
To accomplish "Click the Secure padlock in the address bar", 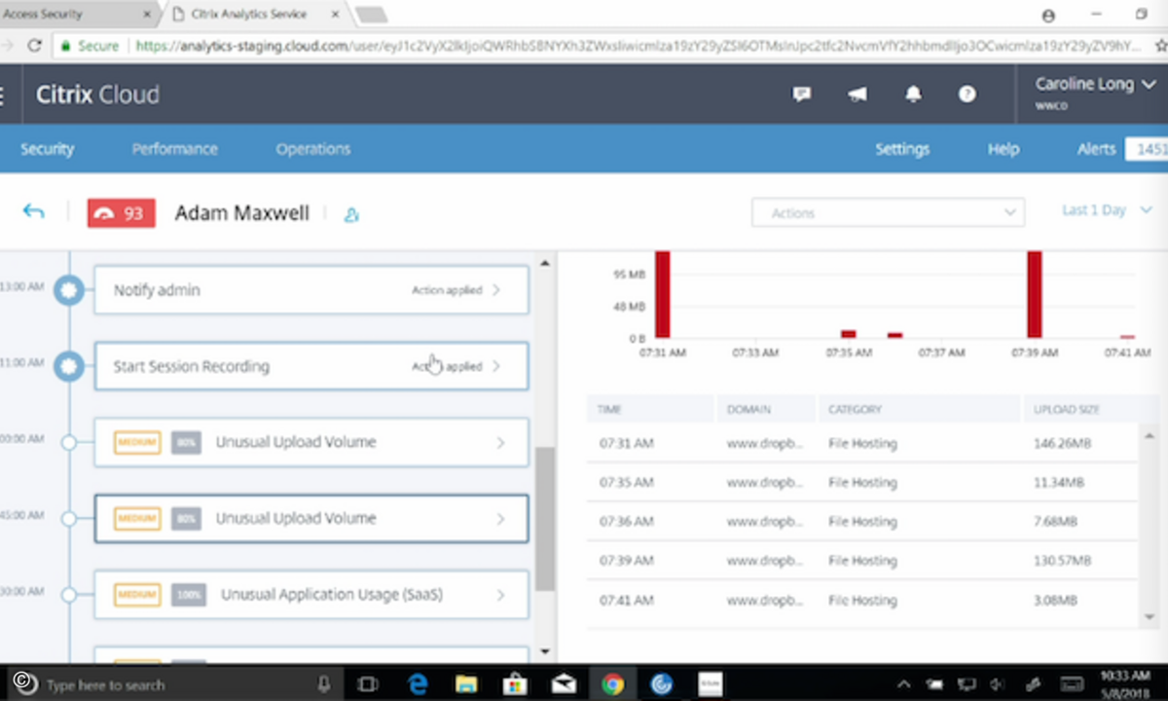I will coord(66,46).
